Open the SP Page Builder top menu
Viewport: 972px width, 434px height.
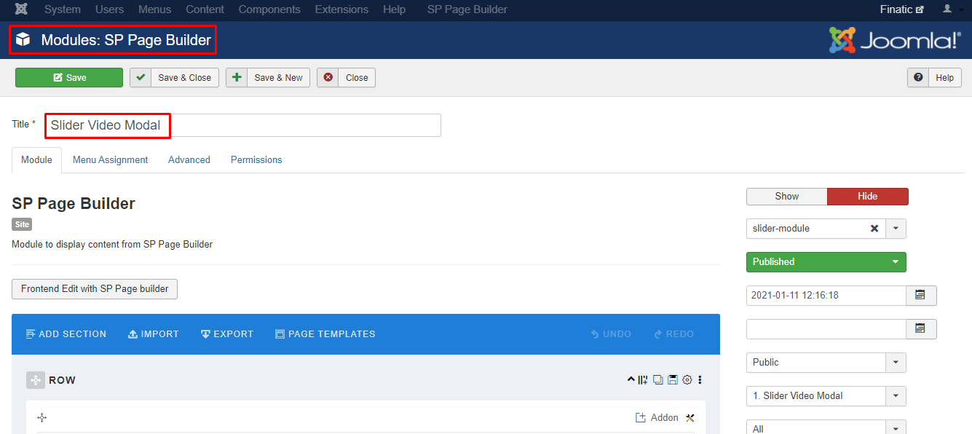[x=467, y=9]
